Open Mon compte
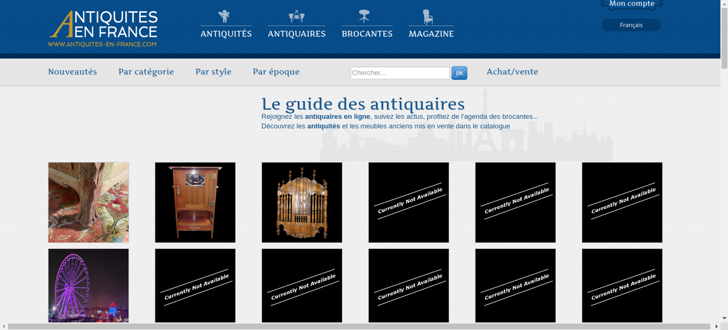 point(632,4)
